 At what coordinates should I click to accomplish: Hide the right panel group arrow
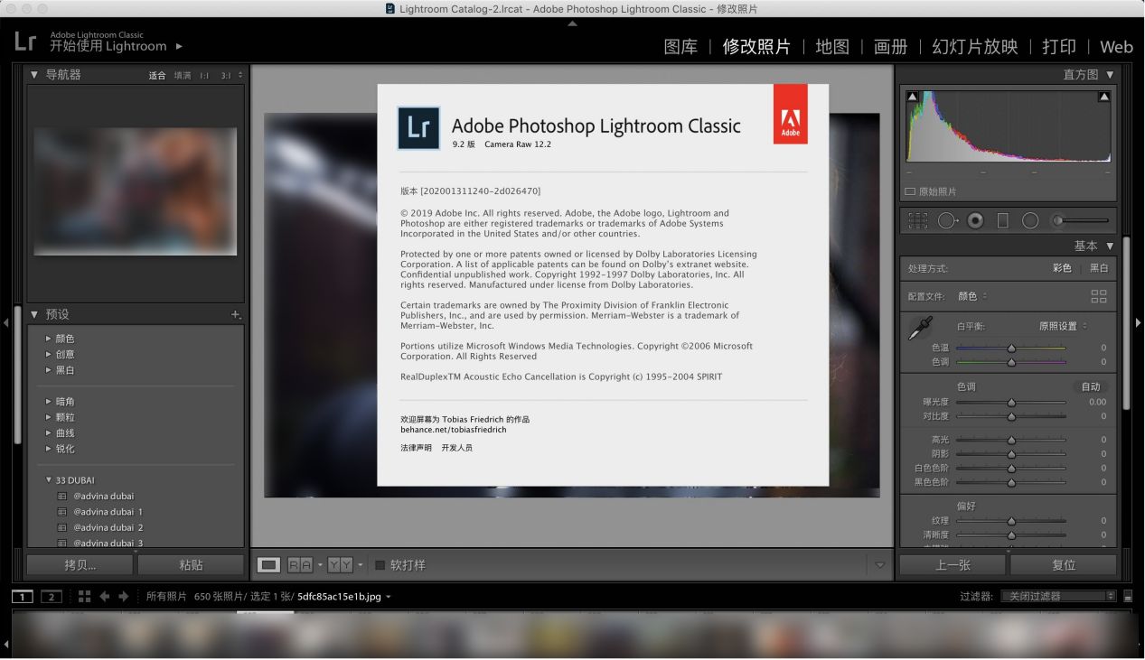[x=1139, y=322]
